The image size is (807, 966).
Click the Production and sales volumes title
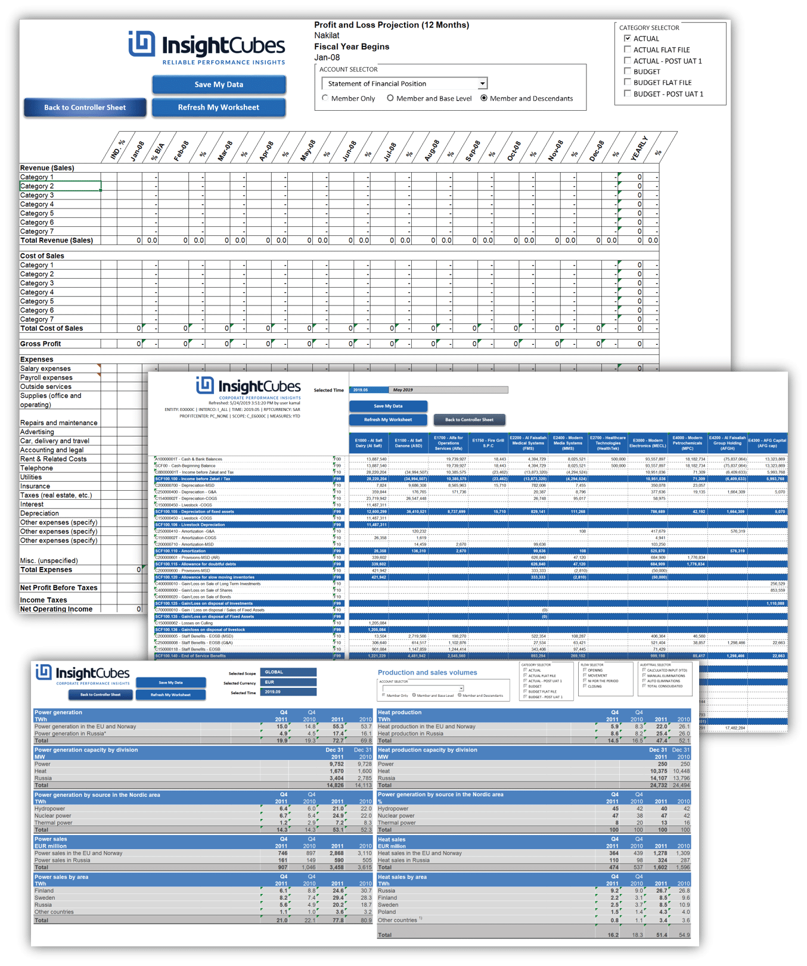coord(427,672)
